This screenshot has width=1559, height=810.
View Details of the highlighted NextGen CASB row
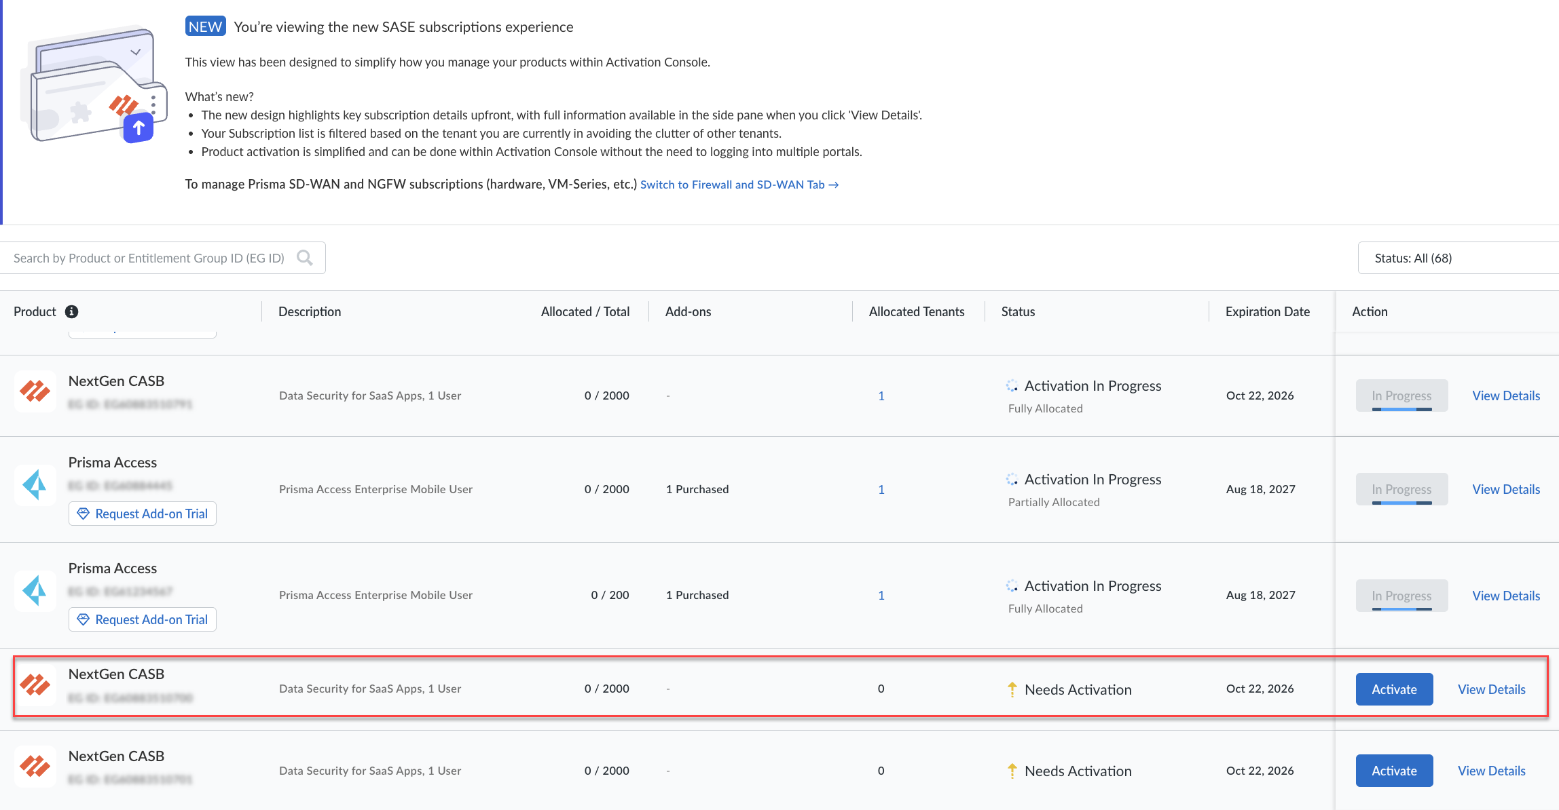(x=1491, y=689)
